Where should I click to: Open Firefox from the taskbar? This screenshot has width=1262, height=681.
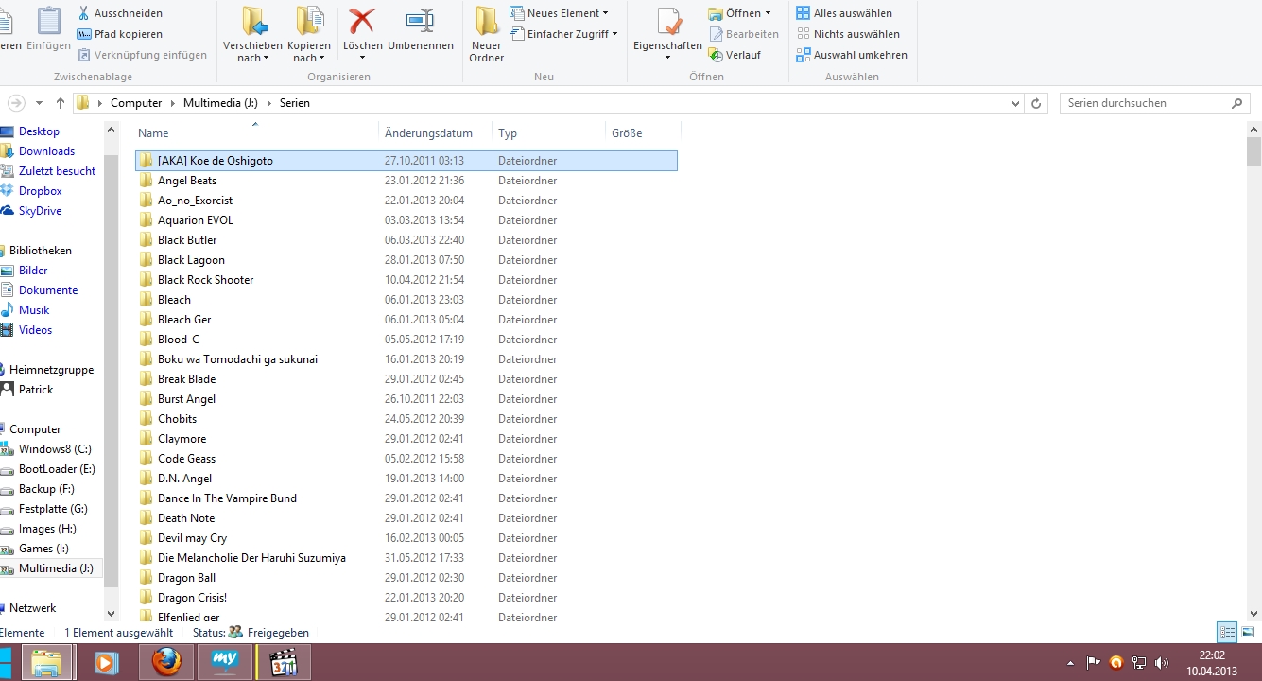coord(166,662)
